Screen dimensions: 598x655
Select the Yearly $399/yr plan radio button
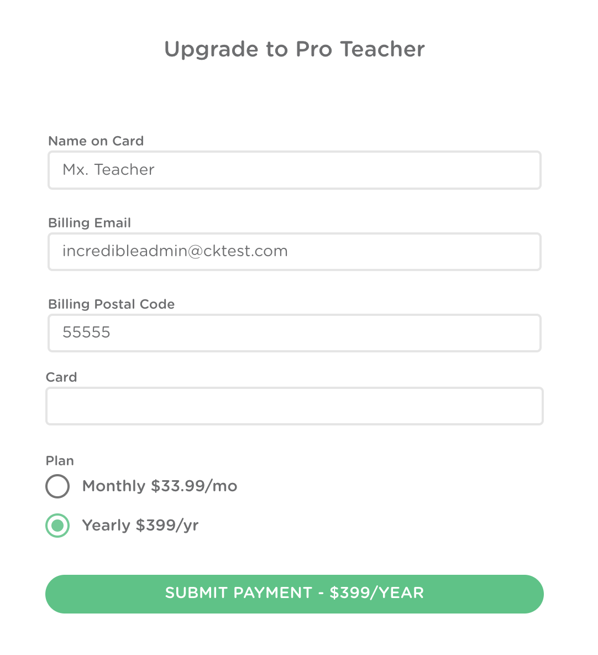(57, 526)
